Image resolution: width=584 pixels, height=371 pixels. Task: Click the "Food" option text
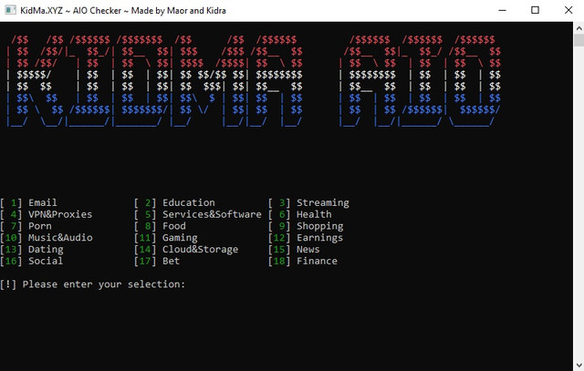[174, 226]
